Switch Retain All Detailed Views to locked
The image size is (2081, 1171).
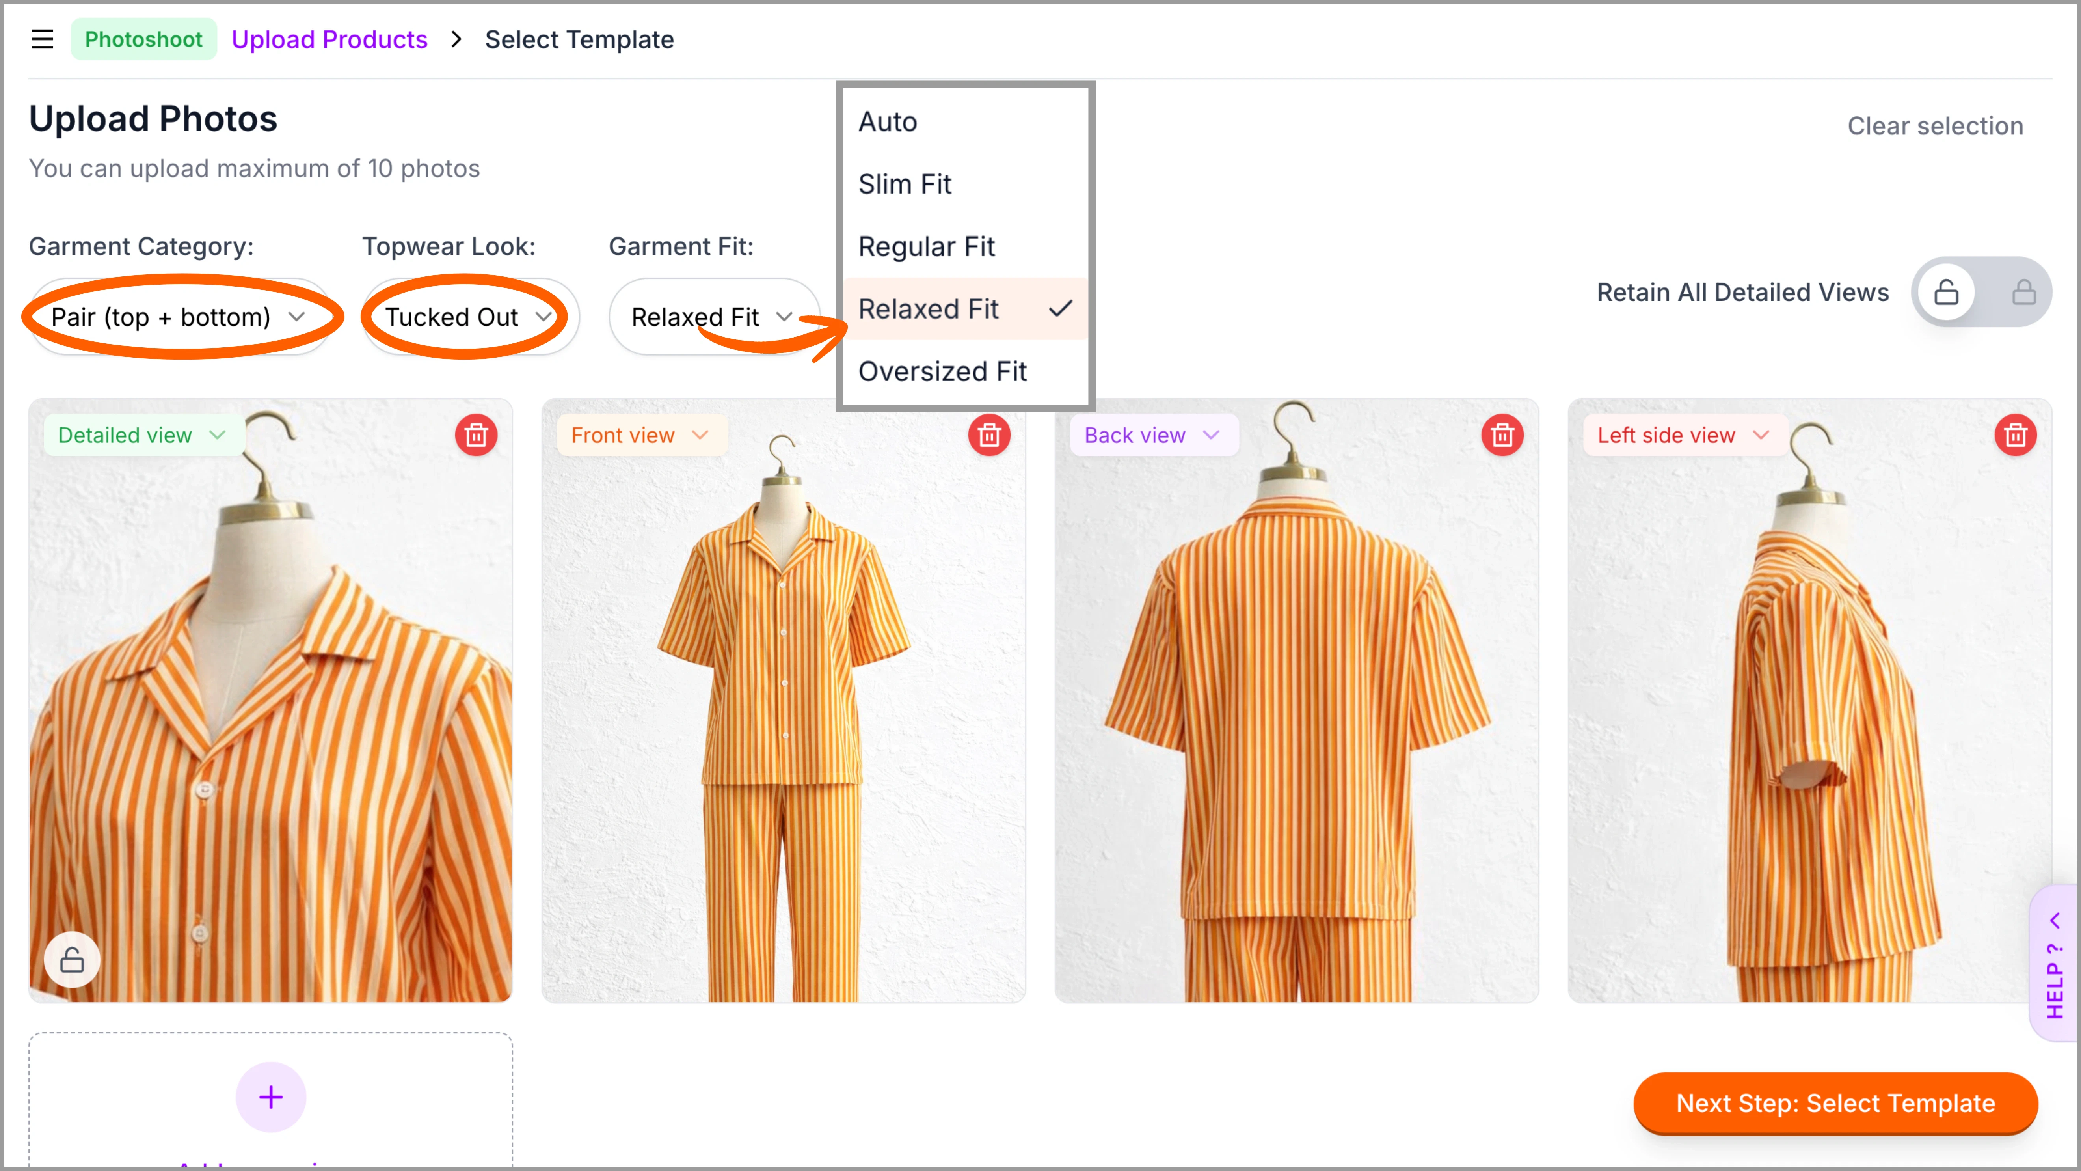tap(2023, 292)
